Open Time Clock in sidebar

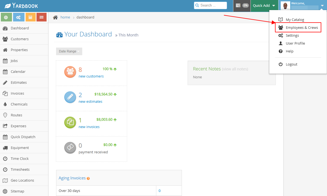point(24,158)
